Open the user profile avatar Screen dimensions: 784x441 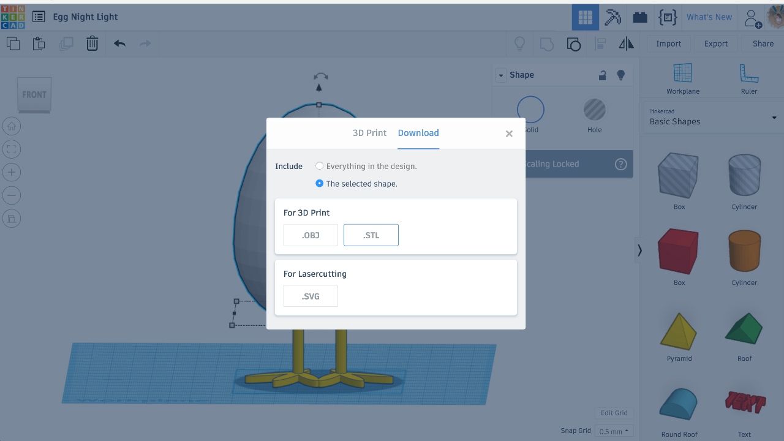(x=775, y=17)
